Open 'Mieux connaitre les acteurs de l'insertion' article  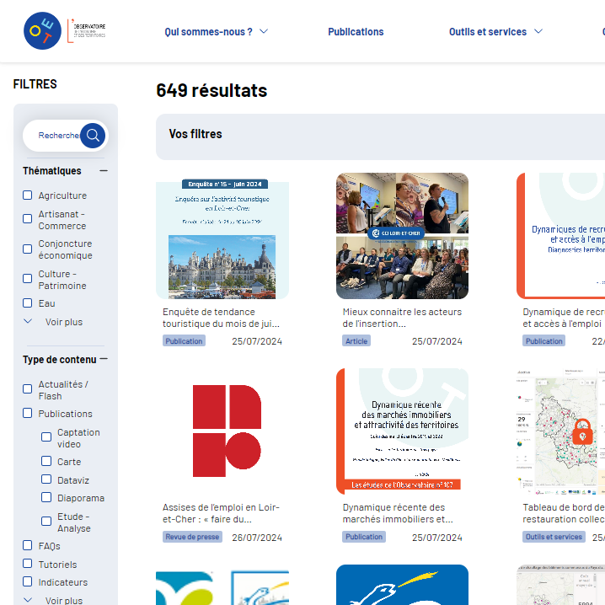pos(402,317)
